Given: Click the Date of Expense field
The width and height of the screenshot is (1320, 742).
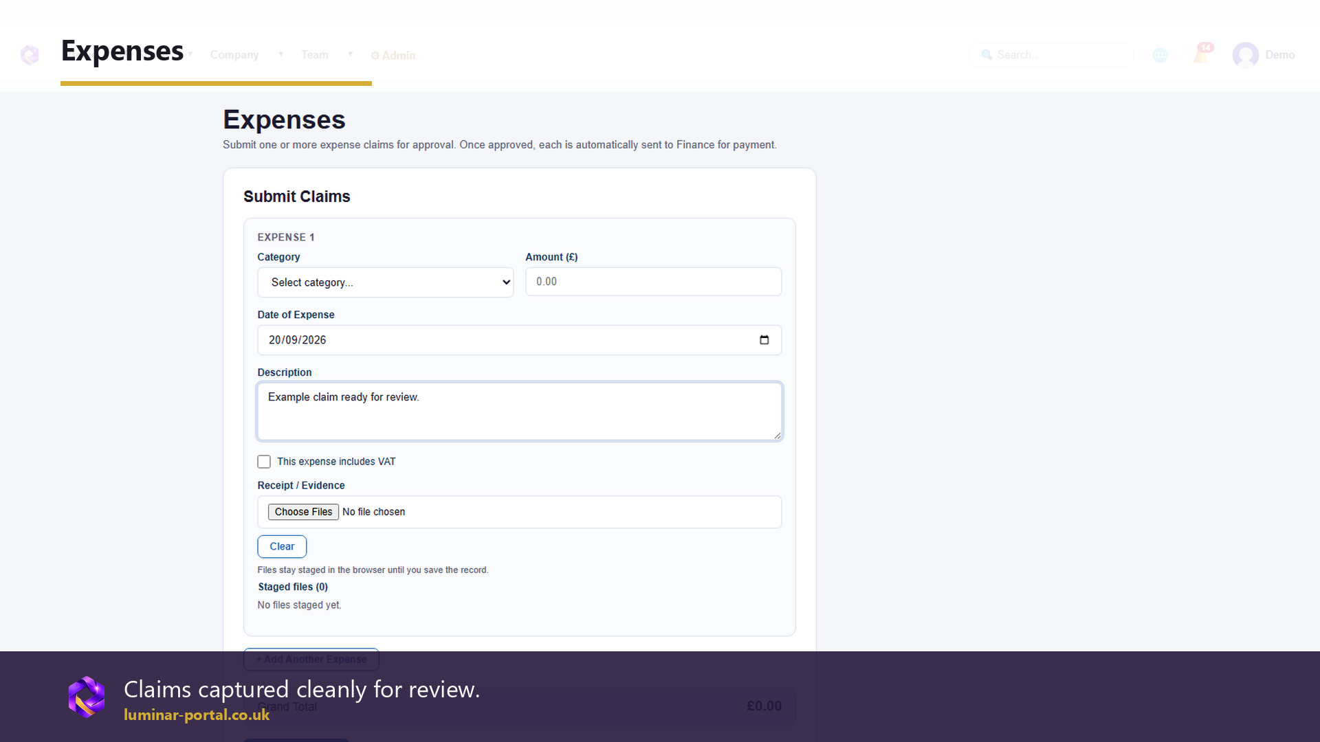Looking at the screenshot, I should click(520, 340).
